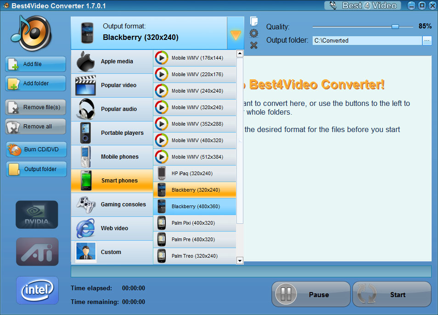
Task: Select HP iPaq (320x240) format
Action: click(195, 173)
